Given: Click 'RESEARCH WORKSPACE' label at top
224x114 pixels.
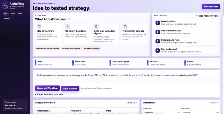Looking at the screenshot, I should click(x=44, y=3).
